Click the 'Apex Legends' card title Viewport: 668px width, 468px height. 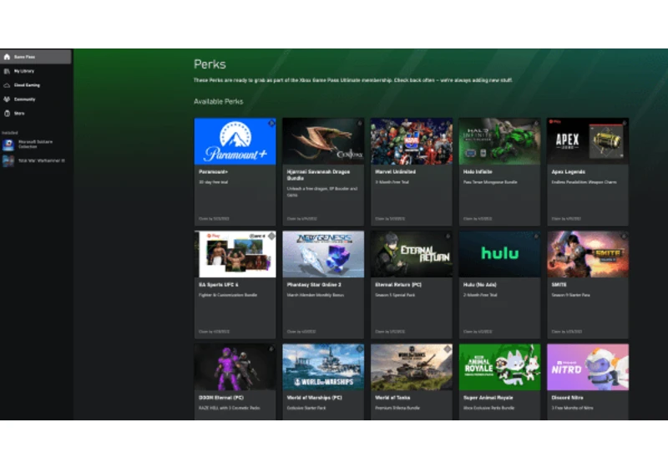pyautogui.click(x=569, y=172)
